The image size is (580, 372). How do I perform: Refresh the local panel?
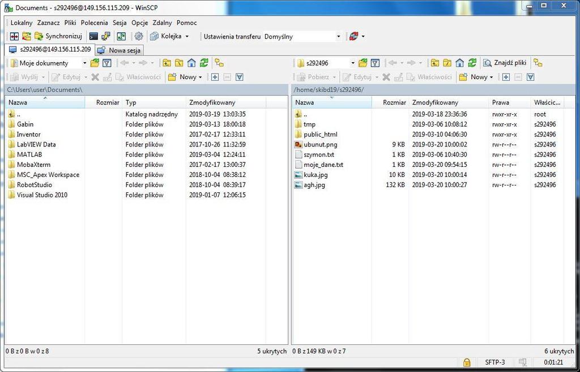point(204,63)
